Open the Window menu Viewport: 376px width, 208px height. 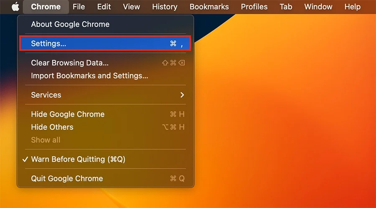[318, 7]
